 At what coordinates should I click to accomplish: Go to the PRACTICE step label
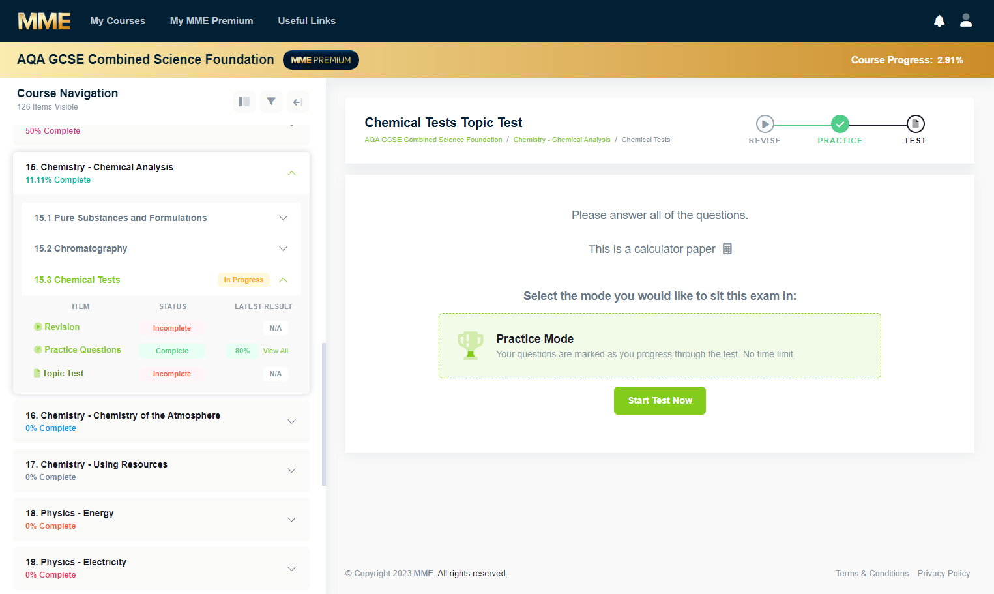(x=840, y=141)
